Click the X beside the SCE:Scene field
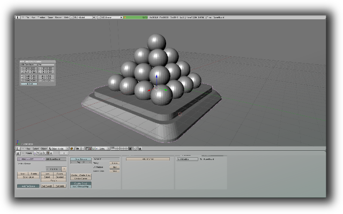The image size is (343, 214). click(121, 17)
